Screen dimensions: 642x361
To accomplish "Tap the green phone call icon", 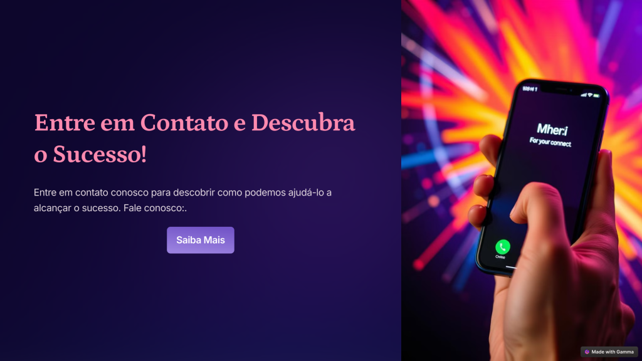I will [x=502, y=247].
